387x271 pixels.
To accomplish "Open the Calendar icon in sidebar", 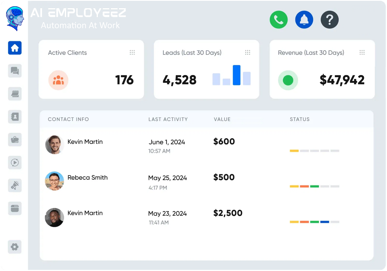I will [15, 94].
